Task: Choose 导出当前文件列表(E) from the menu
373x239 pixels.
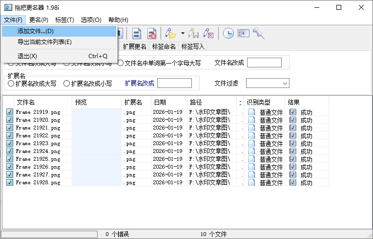Action: point(59,42)
